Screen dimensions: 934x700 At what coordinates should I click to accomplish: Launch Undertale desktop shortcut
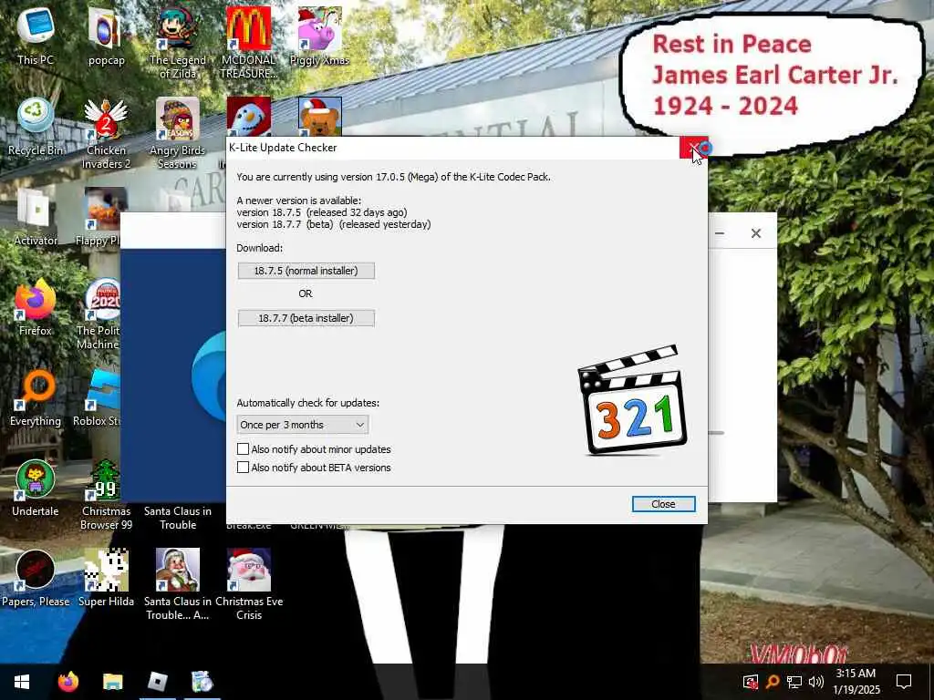coord(36,489)
